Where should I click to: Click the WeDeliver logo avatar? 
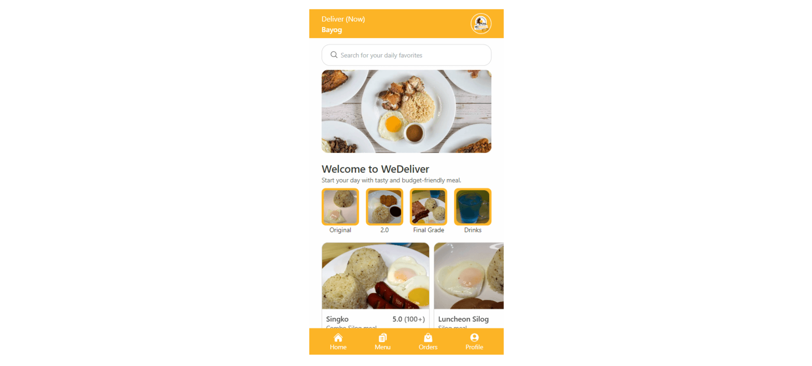481,24
